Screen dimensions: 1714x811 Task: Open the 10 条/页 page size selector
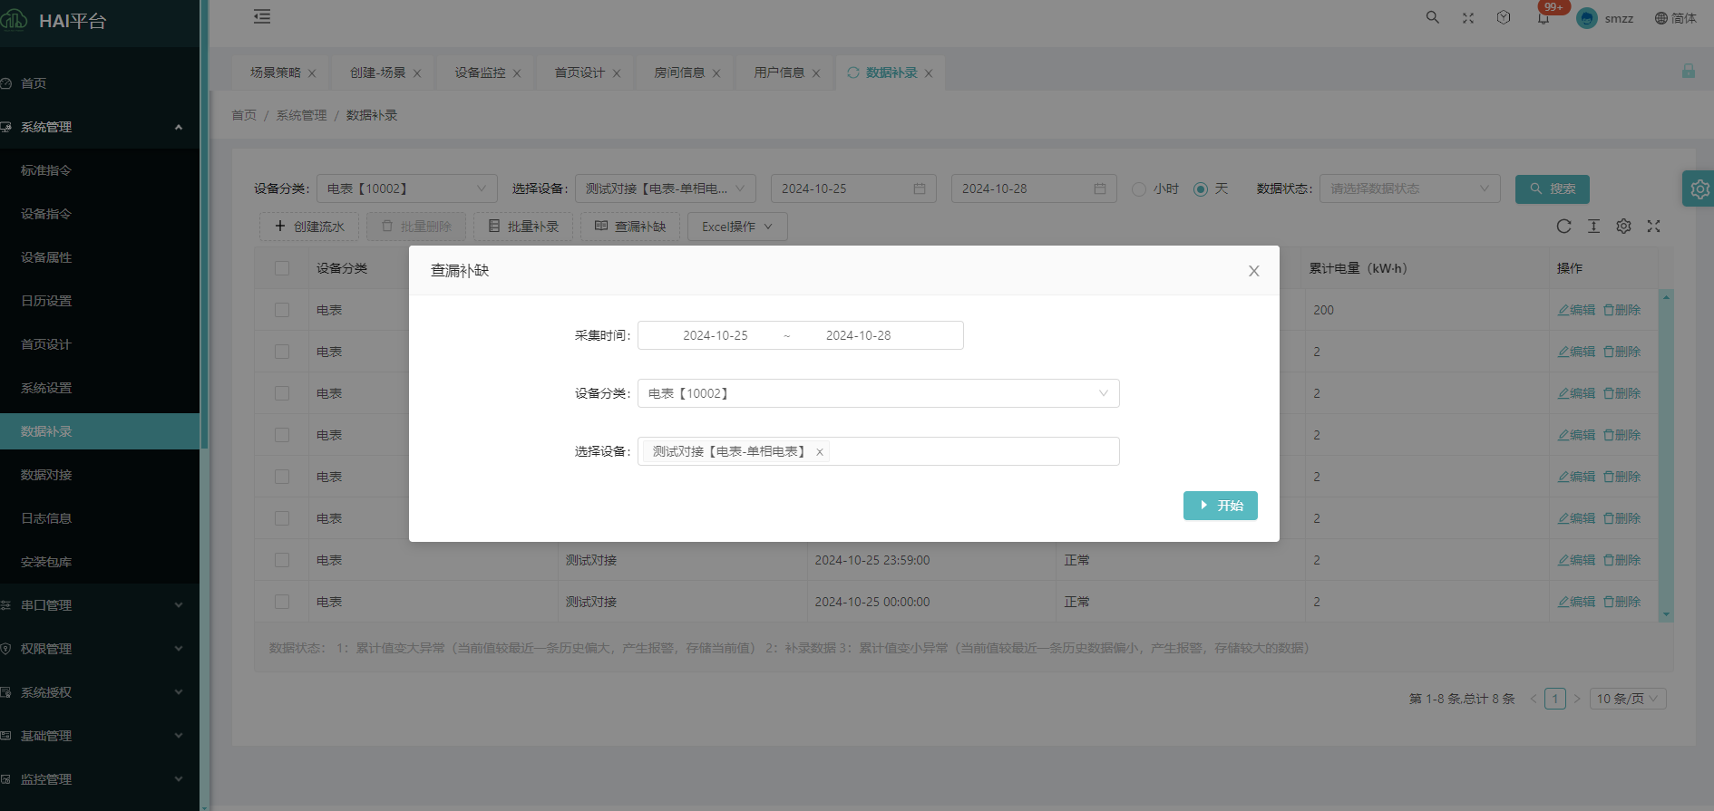point(1627,699)
